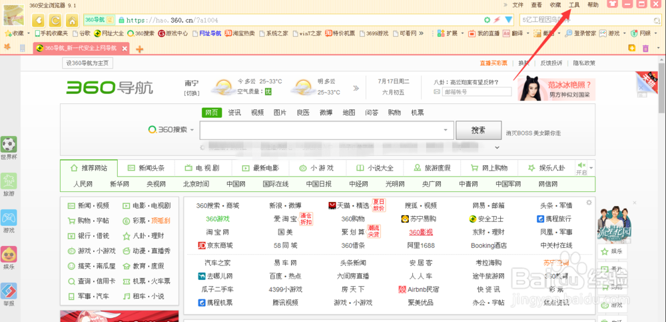Click the phone icon left of the tab

click(x=23, y=49)
